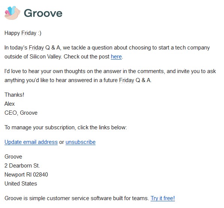Click dashed-underlined Friday in 'Happy Friday'

point(29,33)
